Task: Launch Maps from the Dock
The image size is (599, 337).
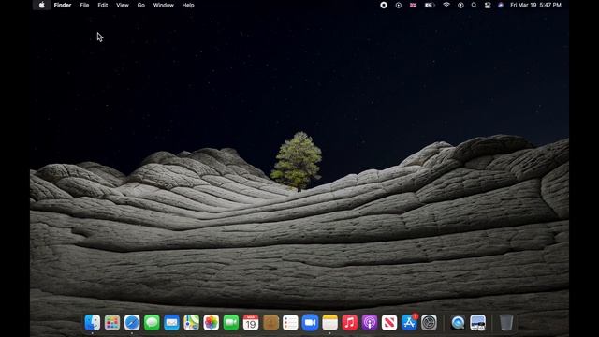Action: (x=191, y=322)
